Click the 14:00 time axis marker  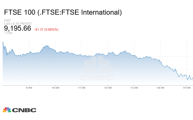click(x=160, y=87)
